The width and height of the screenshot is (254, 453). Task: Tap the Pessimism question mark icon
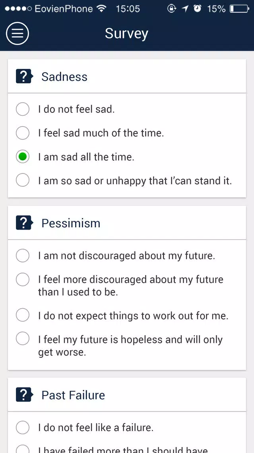(24, 223)
